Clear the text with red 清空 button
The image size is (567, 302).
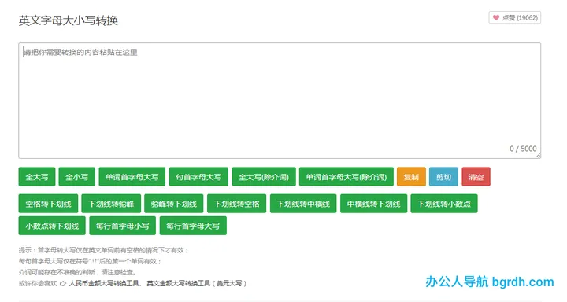(x=476, y=177)
